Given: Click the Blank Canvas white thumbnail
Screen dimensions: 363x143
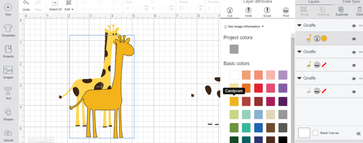Looking at the screenshot, I should pyautogui.click(x=304, y=133).
